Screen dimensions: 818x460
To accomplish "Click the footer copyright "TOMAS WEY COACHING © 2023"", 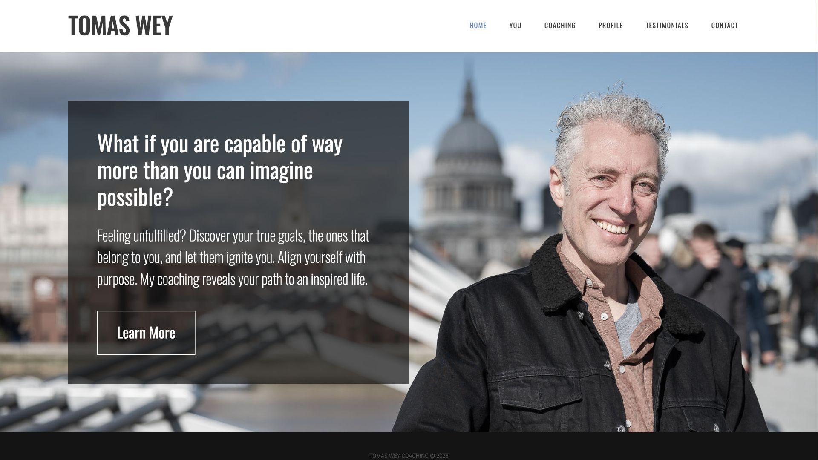I will (x=409, y=455).
